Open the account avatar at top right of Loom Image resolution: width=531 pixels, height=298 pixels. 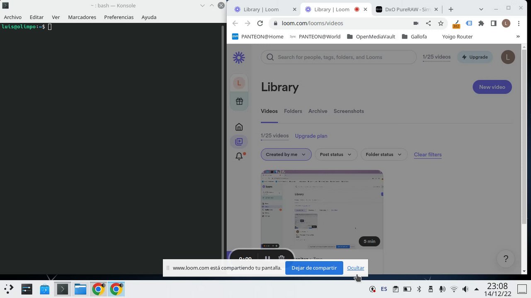(508, 57)
